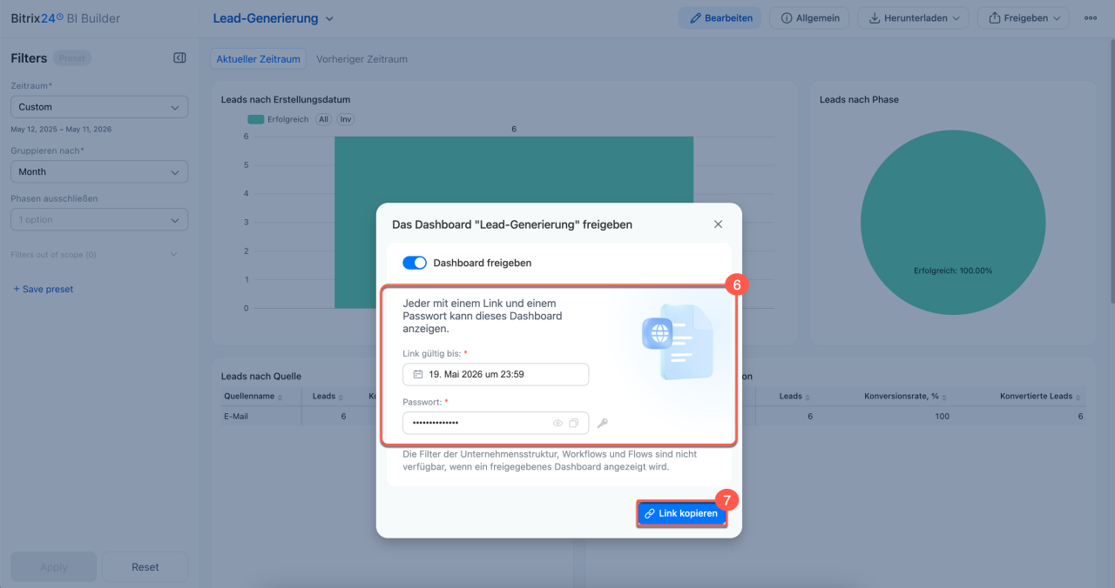Close the share dashboard dialog
This screenshot has width=1115, height=588.
pyautogui.click(x=719, y=224)
